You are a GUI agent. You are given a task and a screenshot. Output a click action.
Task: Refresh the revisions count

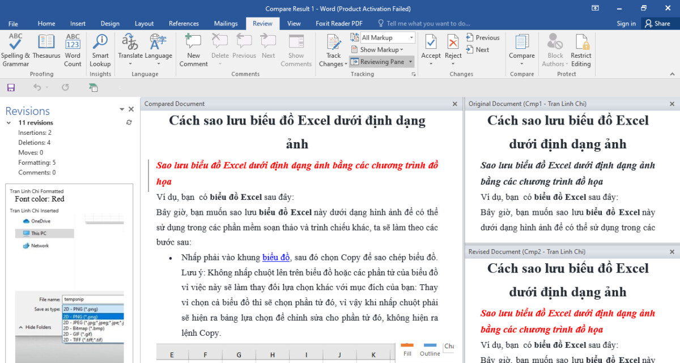pos(129,122)
